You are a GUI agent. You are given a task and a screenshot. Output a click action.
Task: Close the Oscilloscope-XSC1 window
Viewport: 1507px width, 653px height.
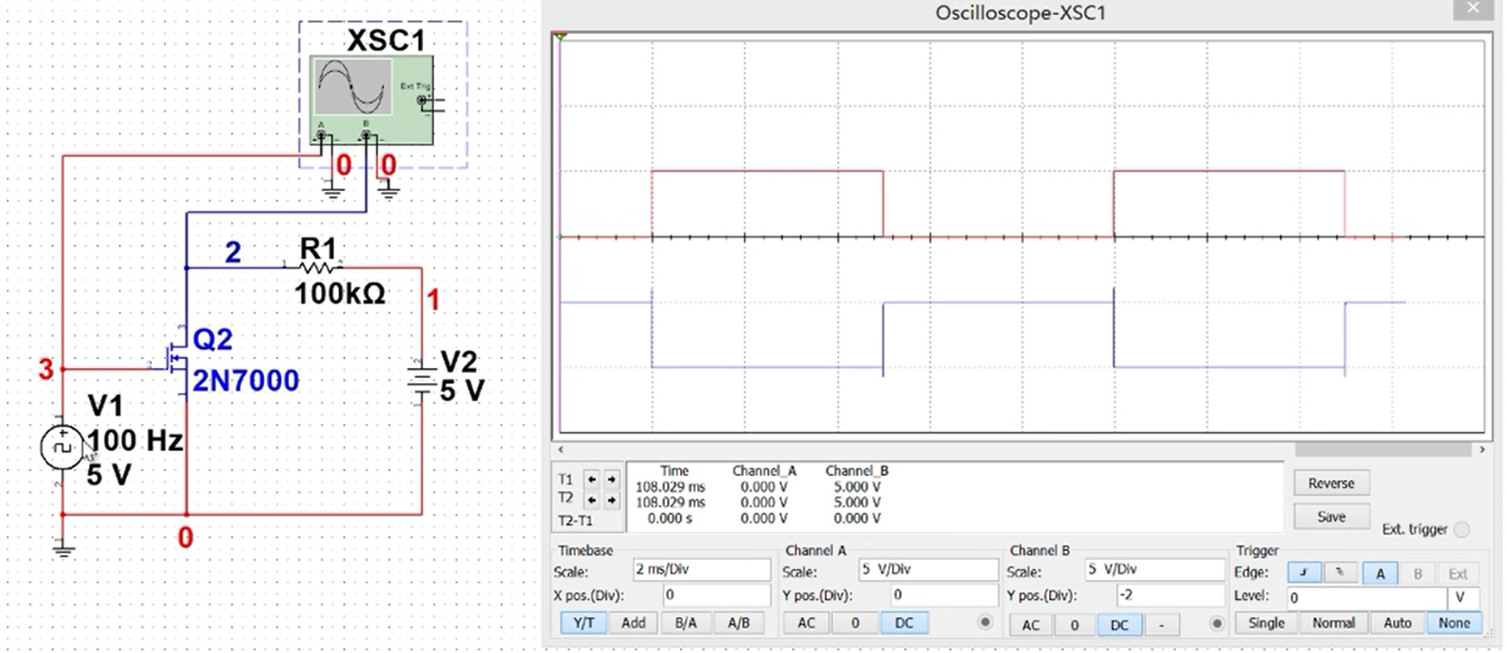1473,9
